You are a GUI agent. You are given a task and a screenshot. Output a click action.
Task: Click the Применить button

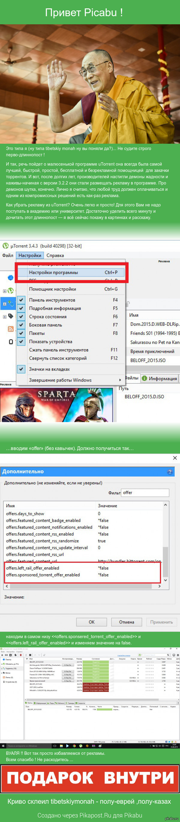[161, 622]
